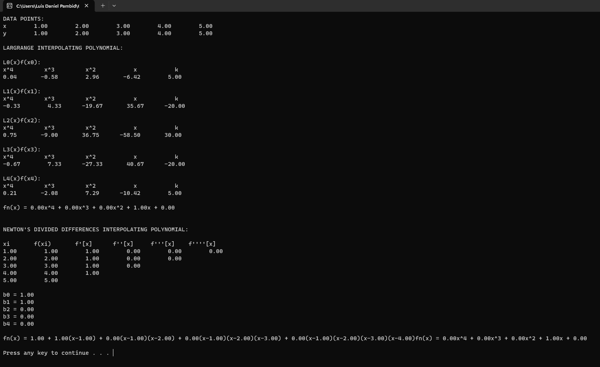Click the 'Press any key to continue' prompt
The width and height of the screenshot is (600, 367).
56,353
